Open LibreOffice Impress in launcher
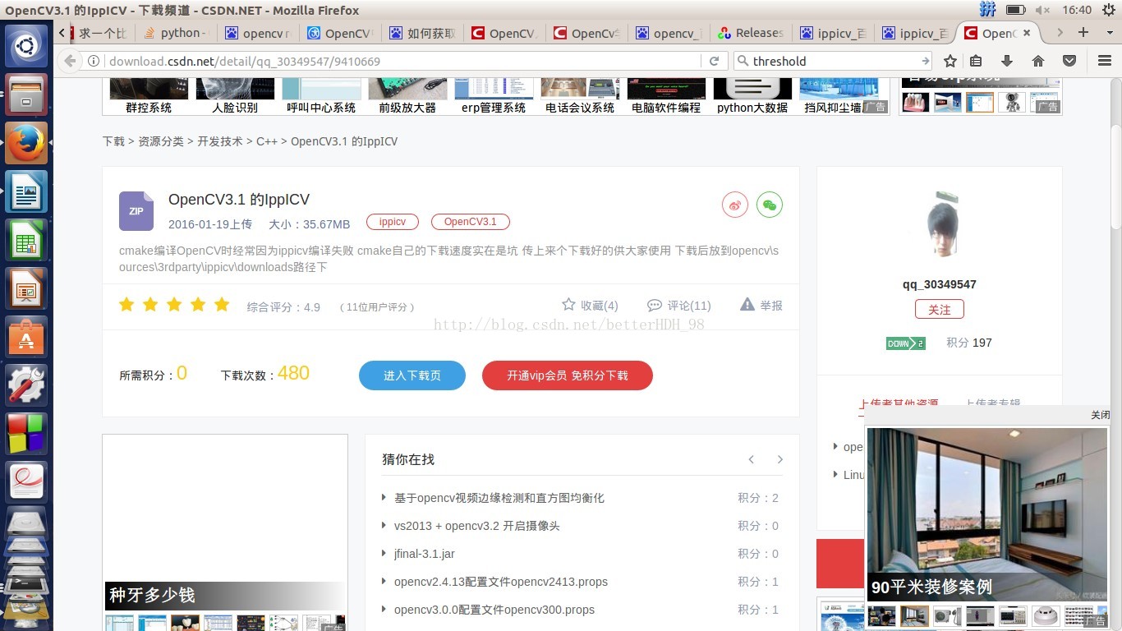1122x631 pixels. point(26,288)
